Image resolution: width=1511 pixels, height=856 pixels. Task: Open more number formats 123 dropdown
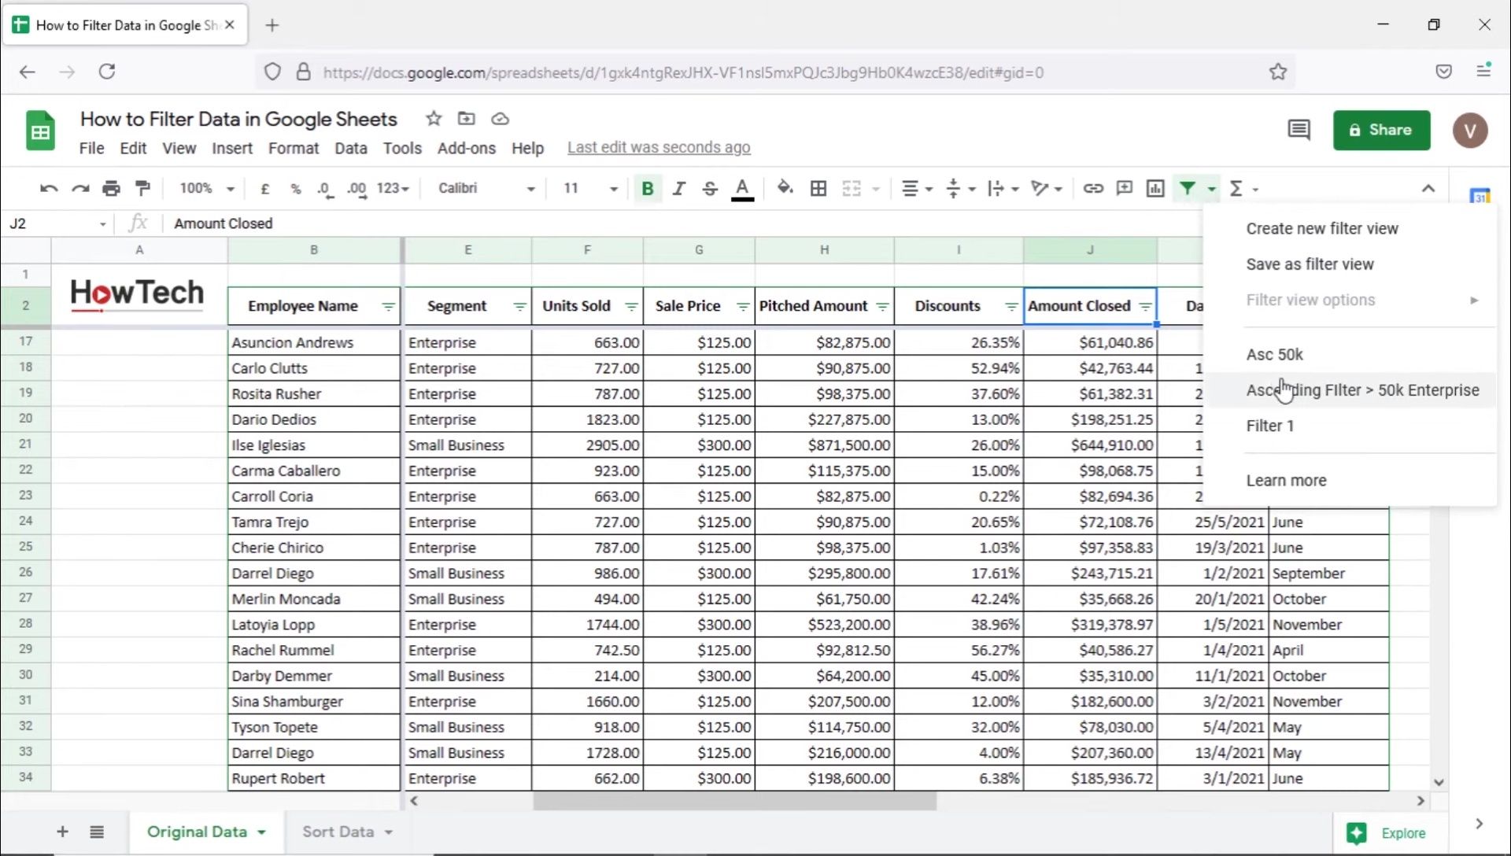393,189
